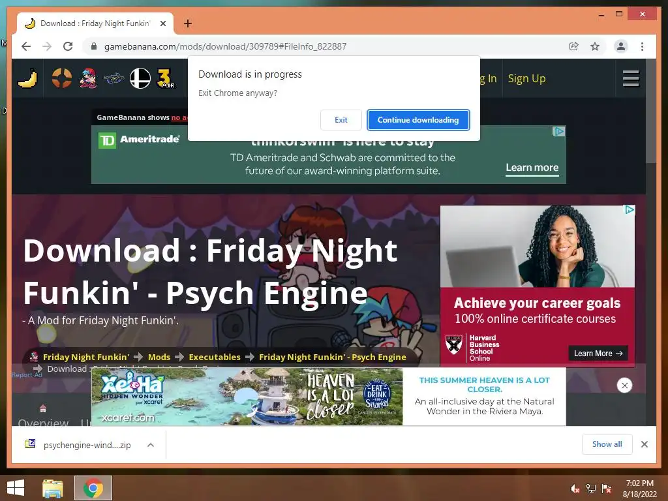The height and width of the screenshot is (501, 668).
Task: Close the Download : Friday Night Funkin' tab
Action: click(x=162, y=23)
